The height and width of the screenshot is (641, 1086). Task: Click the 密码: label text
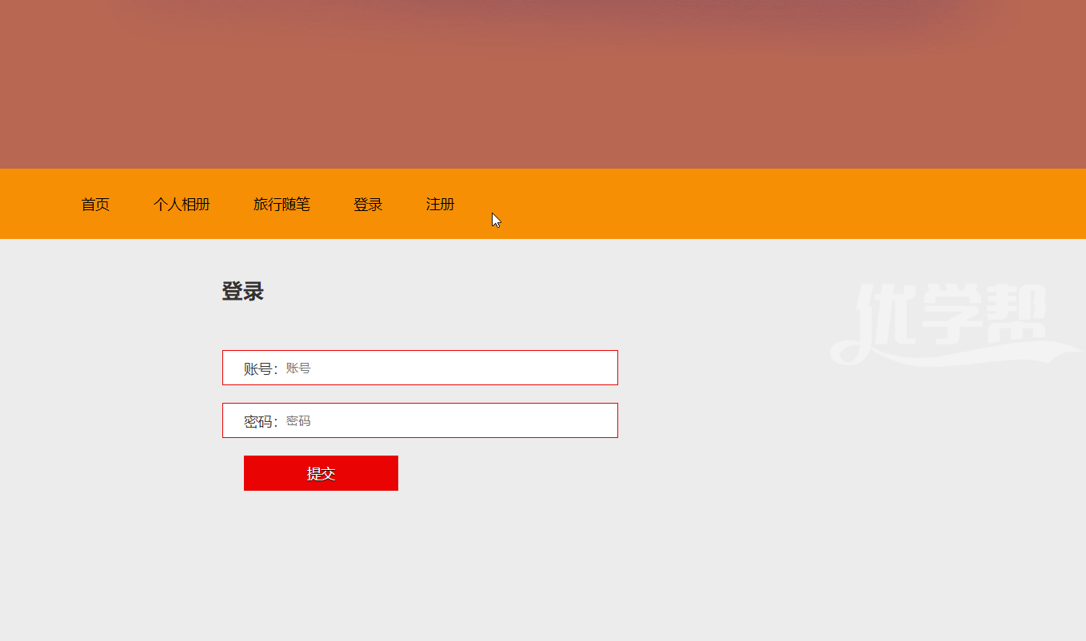click(x=260, y=421)
